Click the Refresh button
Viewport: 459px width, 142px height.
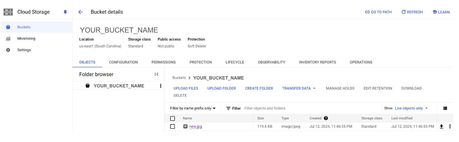[x=412, y=12]
